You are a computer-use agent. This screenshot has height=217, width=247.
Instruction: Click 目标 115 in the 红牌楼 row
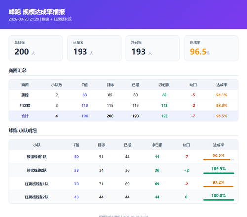tap(110, 105)
